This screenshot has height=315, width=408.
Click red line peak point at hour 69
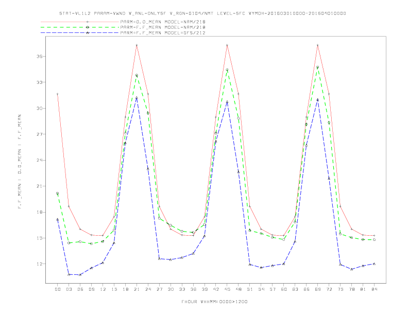pos(318,45)
